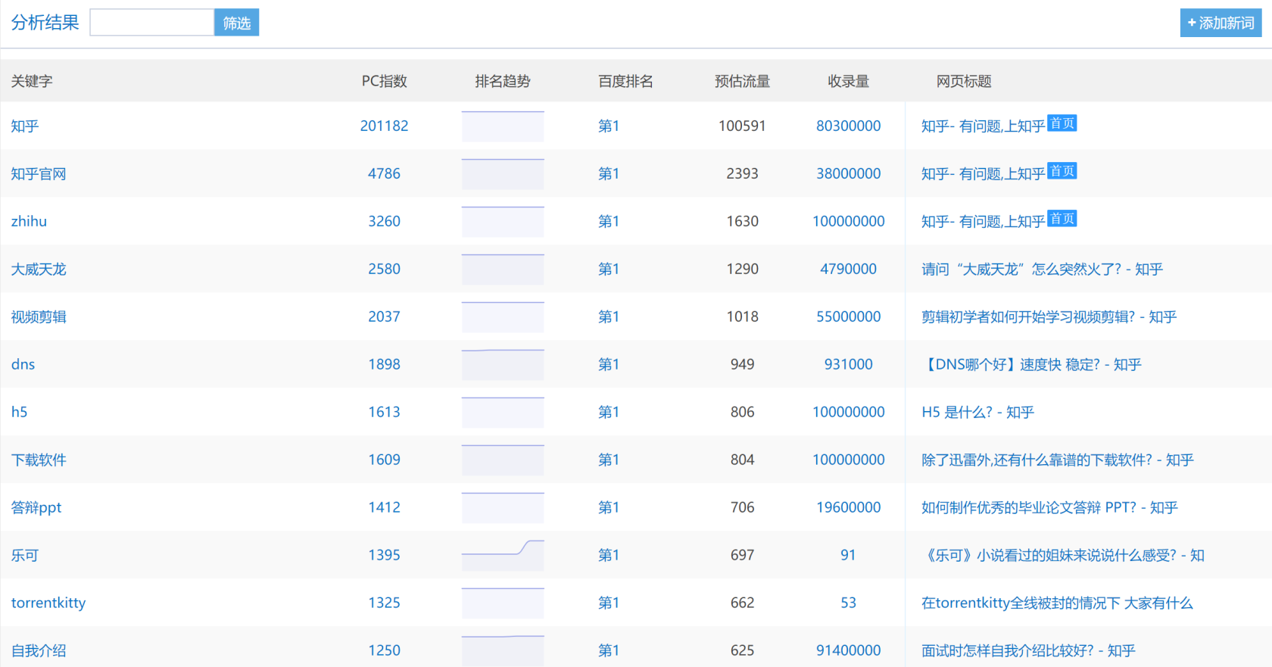Open page title H5 是什么? - 知乎
This screenshot has width=1272, height=667.
977,412
